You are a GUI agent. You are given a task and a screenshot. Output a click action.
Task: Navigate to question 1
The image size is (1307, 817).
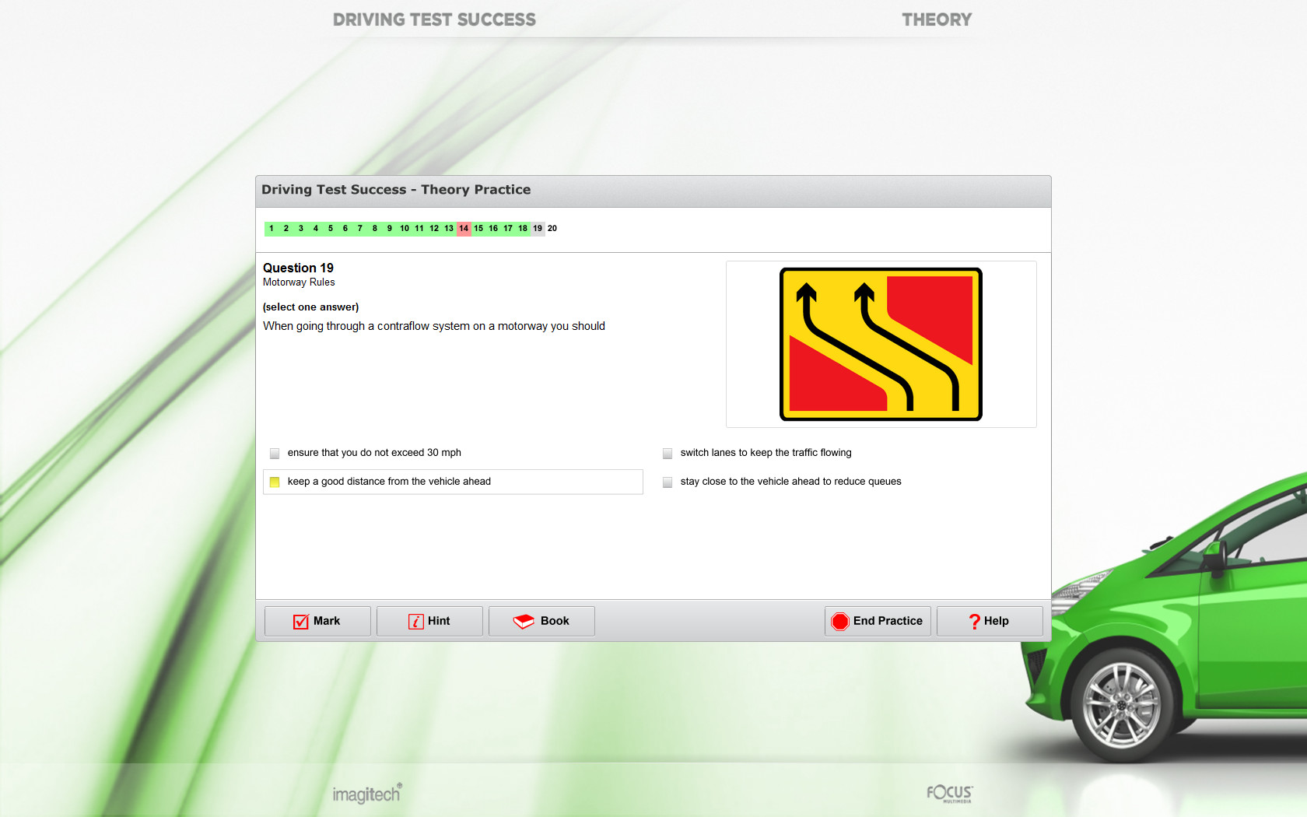(x=271, y=228)
